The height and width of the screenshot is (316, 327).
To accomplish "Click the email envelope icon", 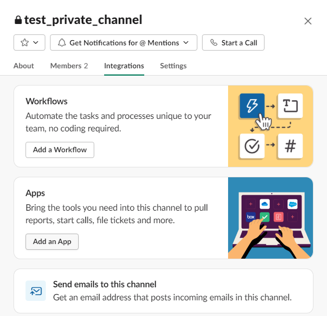I will [x=35, y=291].
